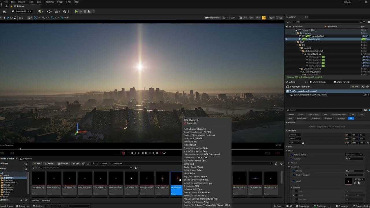Collapse the Environment folder in Outliner

tap(296, 33)
